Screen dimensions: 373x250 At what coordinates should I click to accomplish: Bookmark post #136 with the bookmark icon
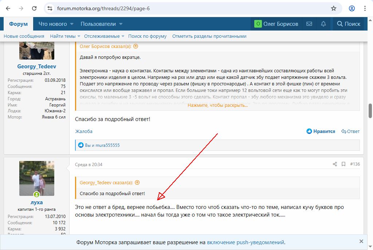[343, 164]
